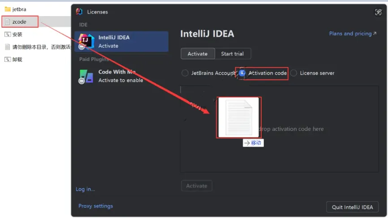The image size is (388, 218).
Task: Click the zcode file icon in file explorer
Action: pos(8,22)
